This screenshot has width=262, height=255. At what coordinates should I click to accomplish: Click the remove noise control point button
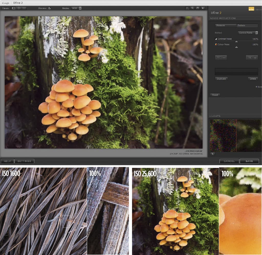pyautogui.click(x=221, y=58)
